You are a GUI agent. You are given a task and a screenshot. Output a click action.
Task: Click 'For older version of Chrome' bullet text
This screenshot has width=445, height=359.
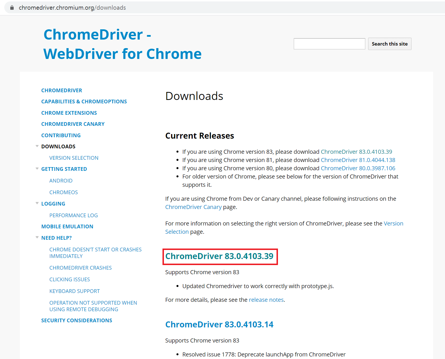(x=290, y=180)
